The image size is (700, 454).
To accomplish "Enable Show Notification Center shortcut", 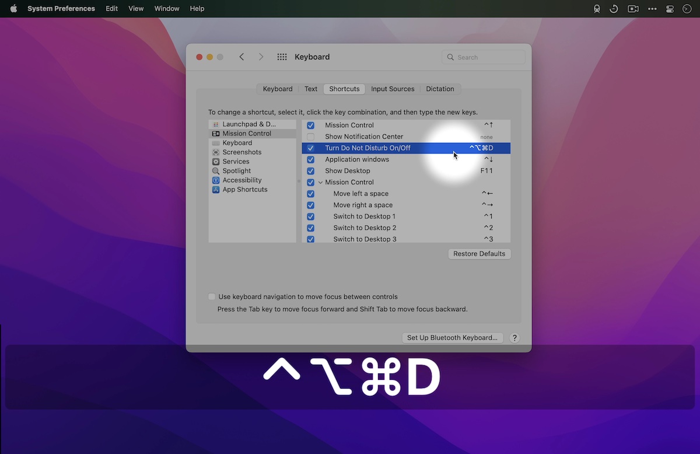I will (310, 137).
